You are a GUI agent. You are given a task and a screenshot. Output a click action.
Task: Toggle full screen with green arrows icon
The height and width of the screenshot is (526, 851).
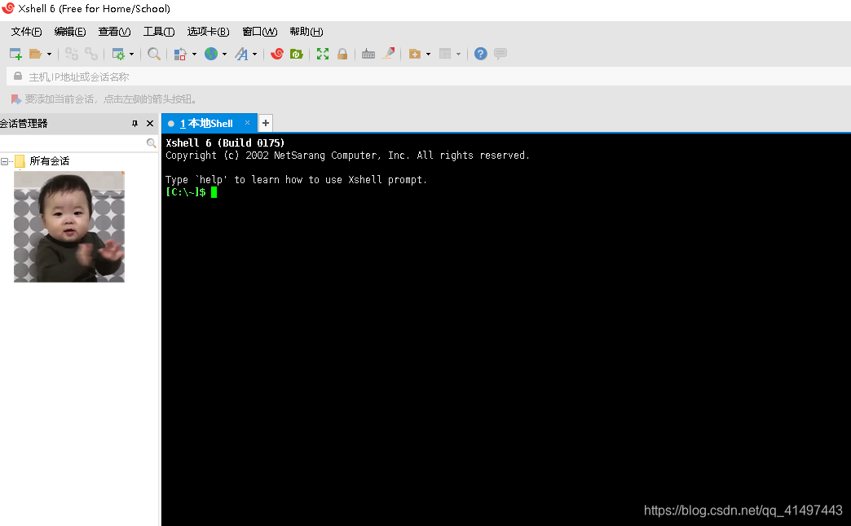coord(323,54)
